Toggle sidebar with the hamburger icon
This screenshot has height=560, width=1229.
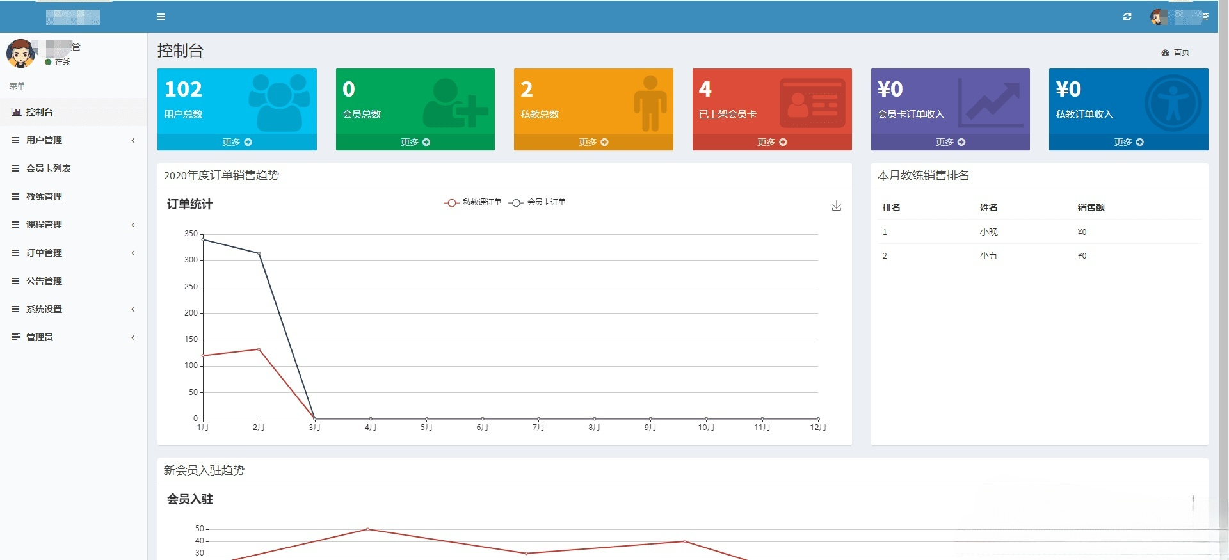(161, 17)
